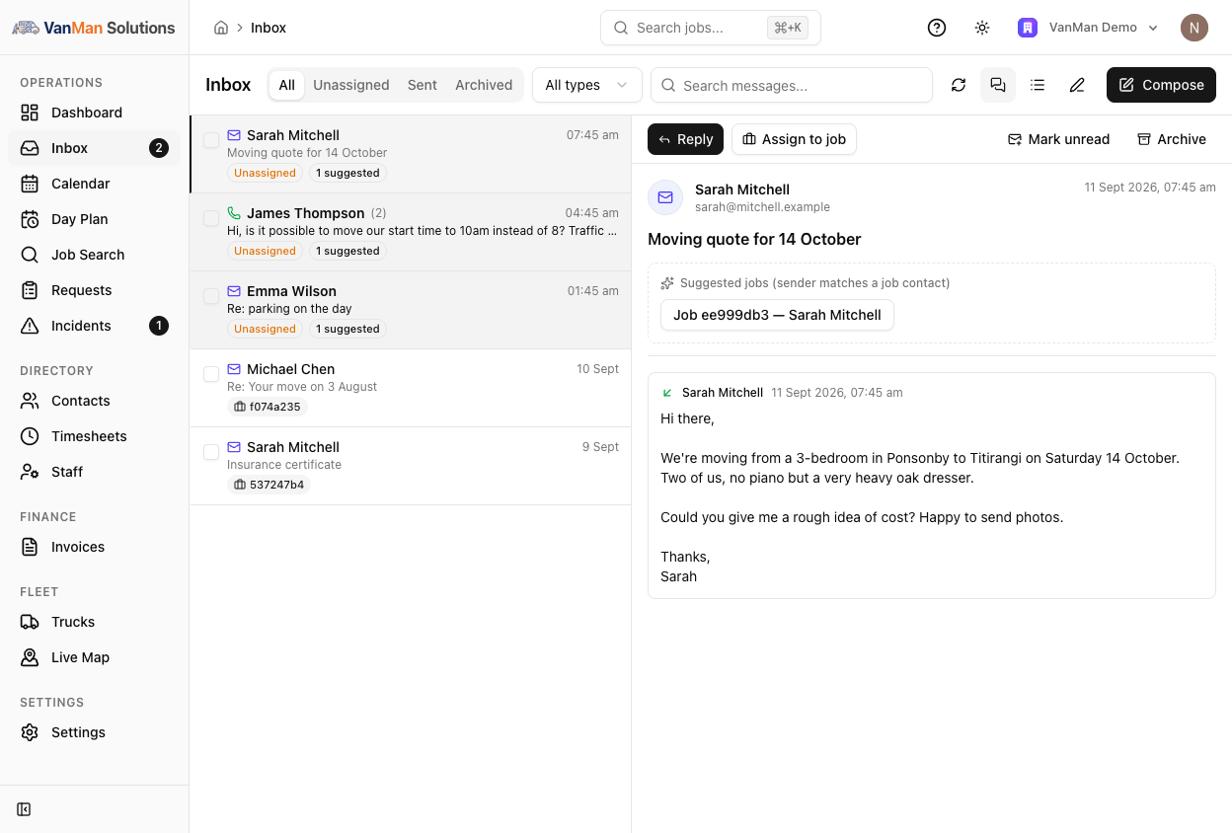The height and width of the screenshot is (833, 1232).
Task: Tick the Emma Wilson message checkbox
Action: pyautogui.click(x=211, y=296)
